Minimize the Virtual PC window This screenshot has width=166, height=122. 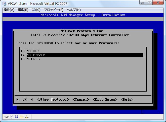tap(143, 3)
